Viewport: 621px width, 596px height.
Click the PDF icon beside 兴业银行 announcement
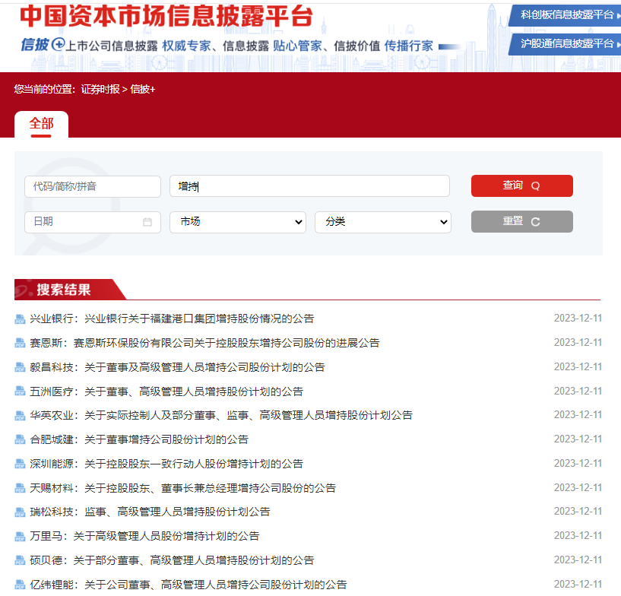(x=20, y=319)
